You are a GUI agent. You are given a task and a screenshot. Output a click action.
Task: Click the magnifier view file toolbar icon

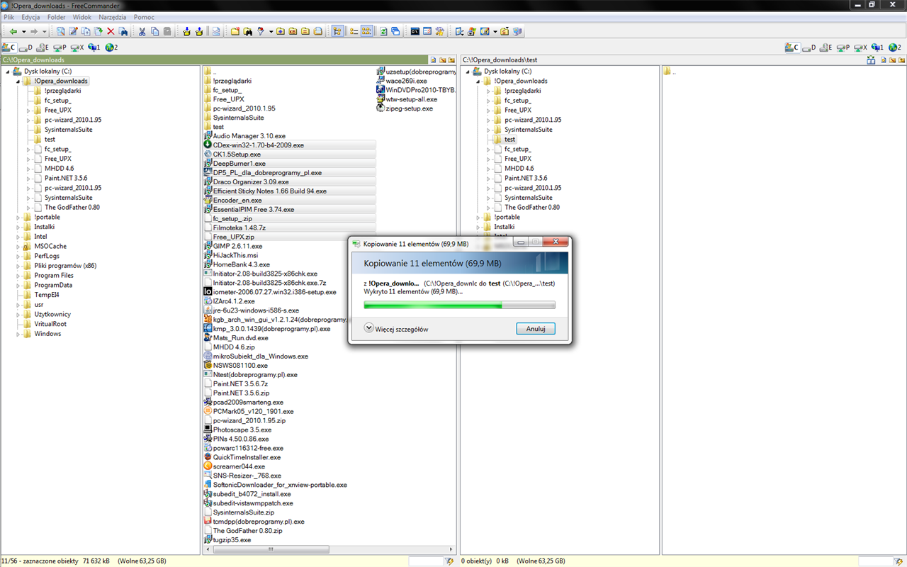pyautogui.click(x=61, y=31)
